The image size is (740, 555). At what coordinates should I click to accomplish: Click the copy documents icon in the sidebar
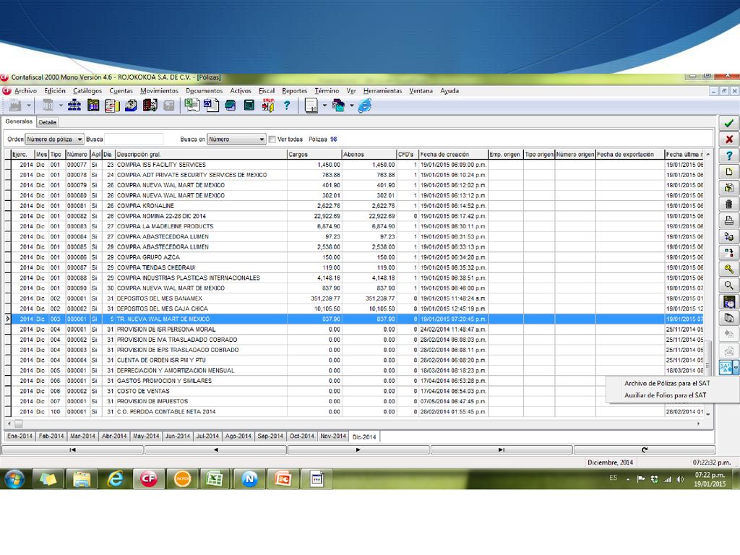click(728, 318)
